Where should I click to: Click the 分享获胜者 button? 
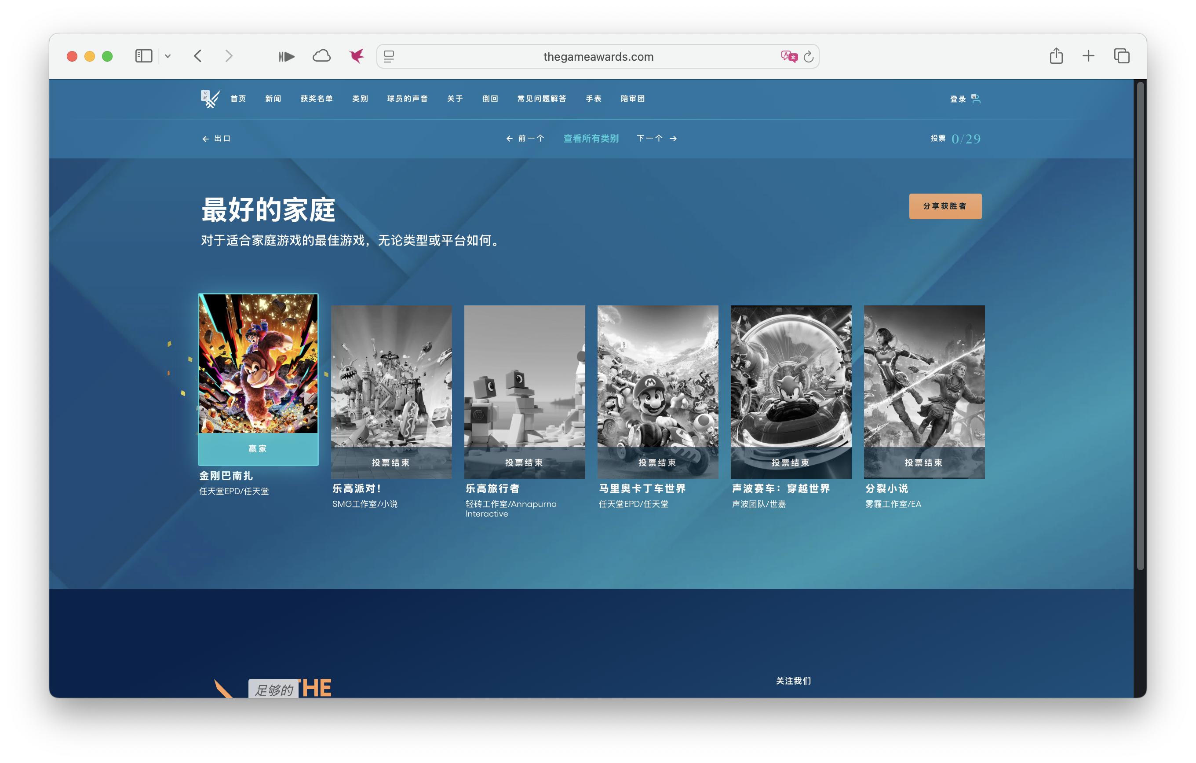point(945,206)
